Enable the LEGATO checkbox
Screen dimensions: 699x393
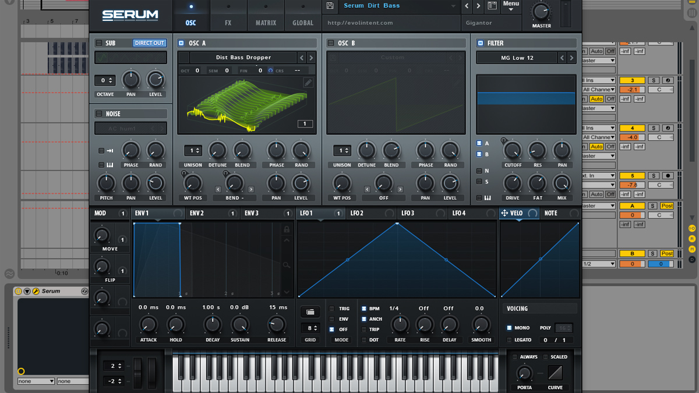[x=509, y=340]
